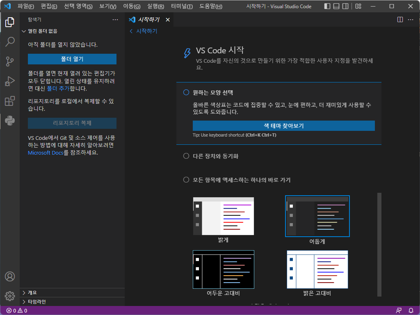Open the notifications bell icon
Viewport: 420px width, 315px height.
pyautogui.click(x=411, y=311)
